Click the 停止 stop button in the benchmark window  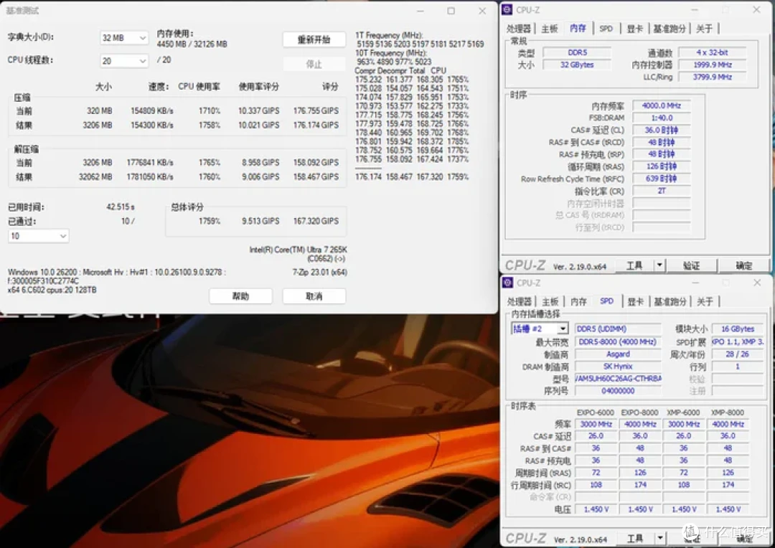click(314, 64)
